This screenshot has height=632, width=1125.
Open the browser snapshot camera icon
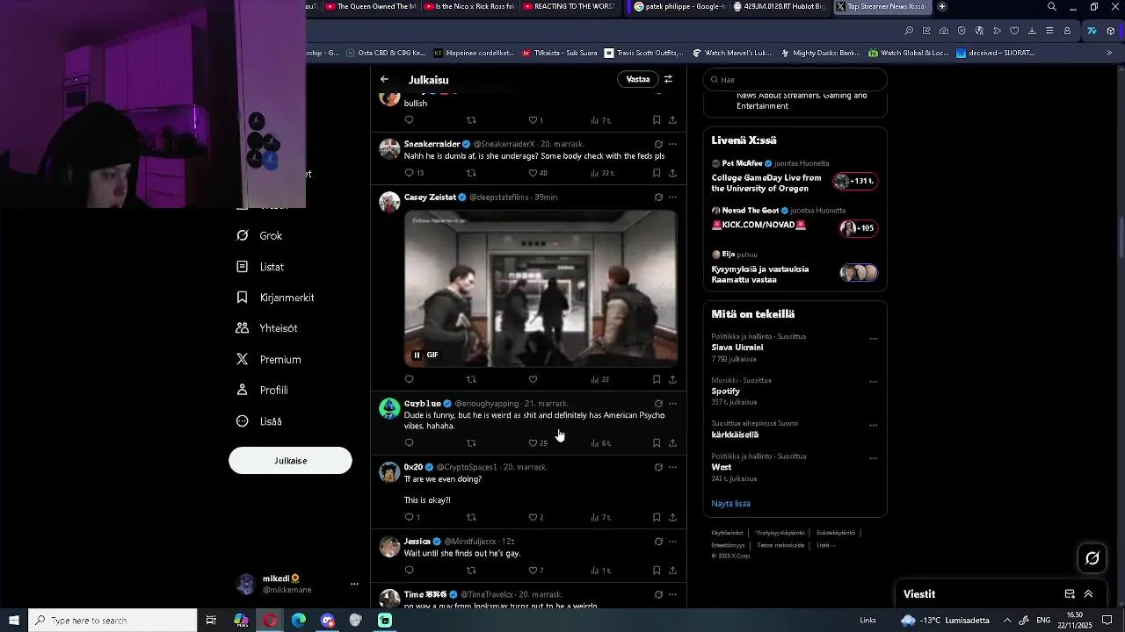tap(944, 31)
